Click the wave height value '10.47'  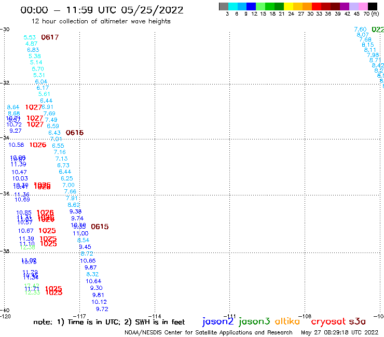(19, 172)
